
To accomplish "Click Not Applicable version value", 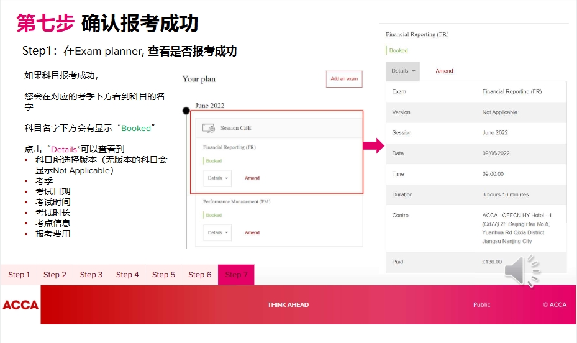I will (x=500, y=112).
